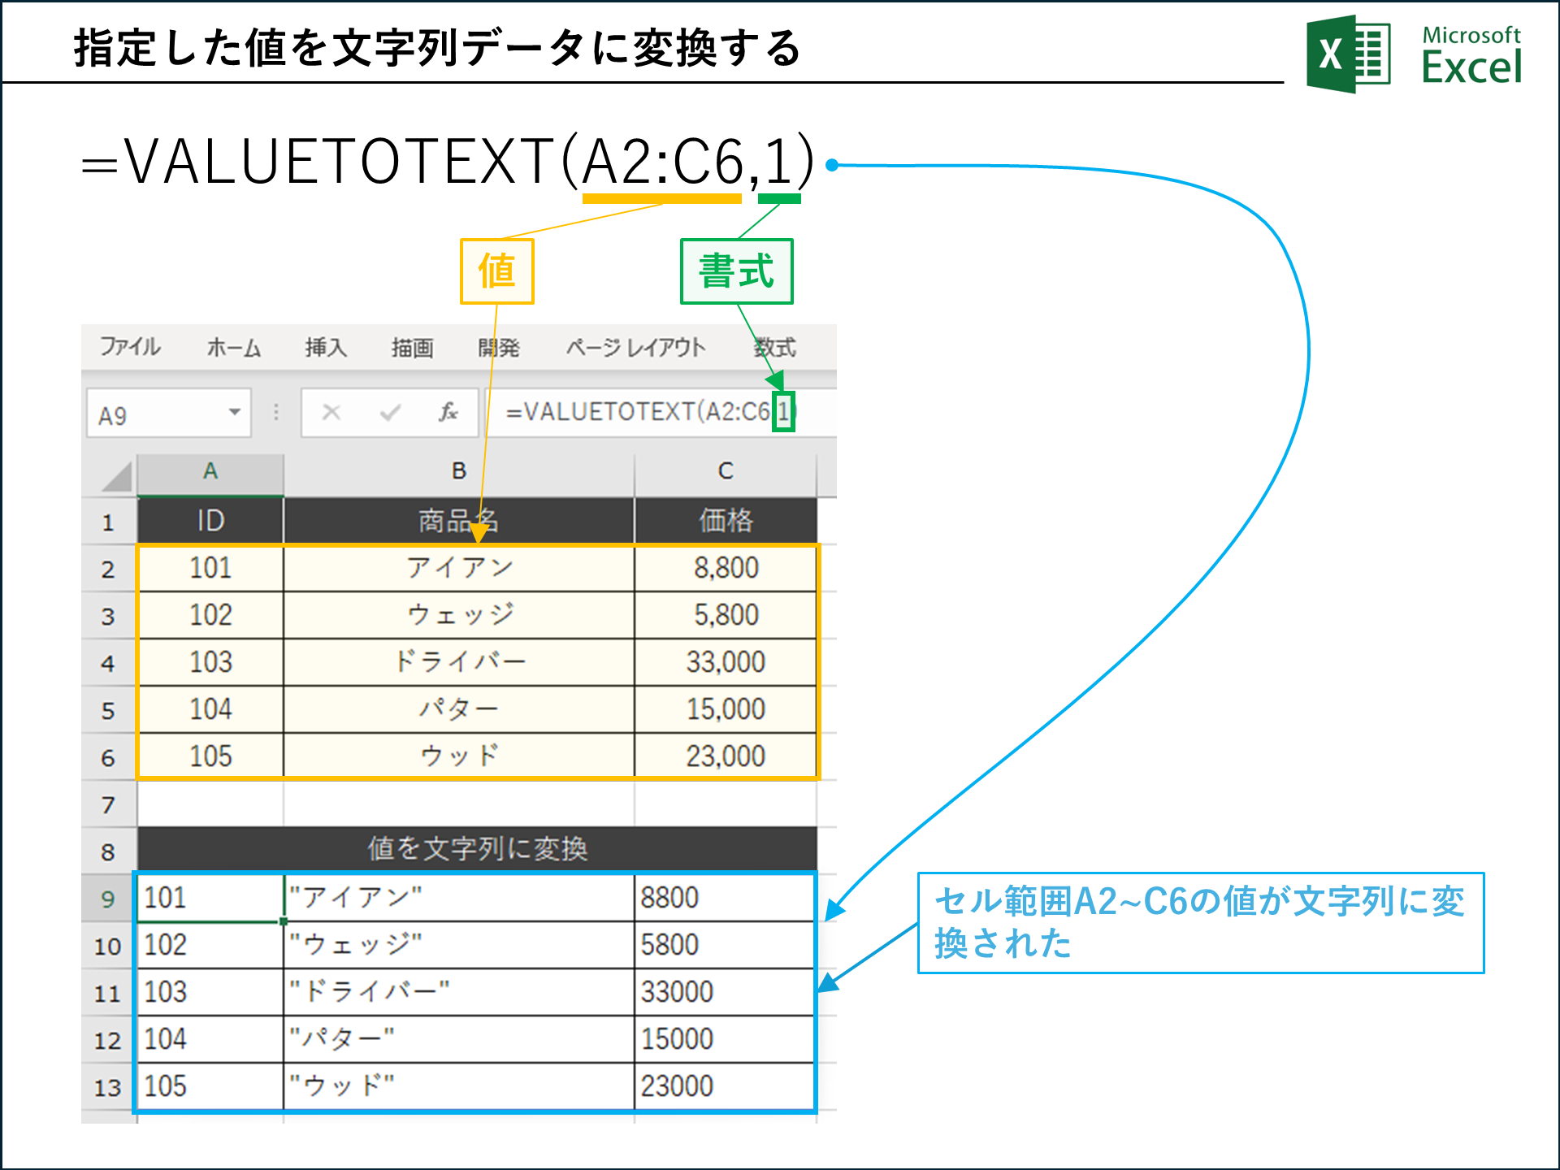This screenshot has height=1170, width=1560.
Task: Switch to the ホーム ribbon tab
Action: [x=233, y=348]
